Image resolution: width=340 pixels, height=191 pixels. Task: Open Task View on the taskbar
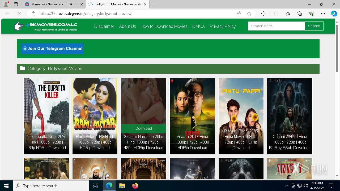click(x=96, y=186)
